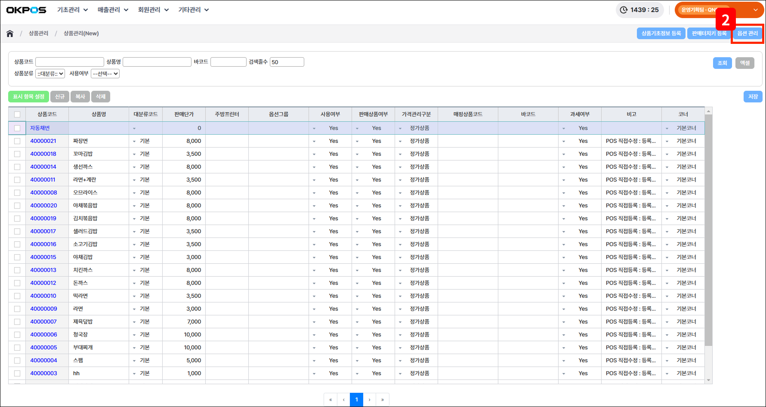
Task: Click the next page arrow
Action: click(369, 400)
